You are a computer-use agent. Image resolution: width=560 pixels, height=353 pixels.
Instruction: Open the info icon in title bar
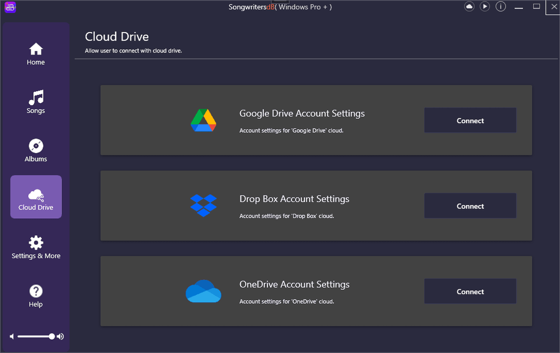tap(501, 6)
